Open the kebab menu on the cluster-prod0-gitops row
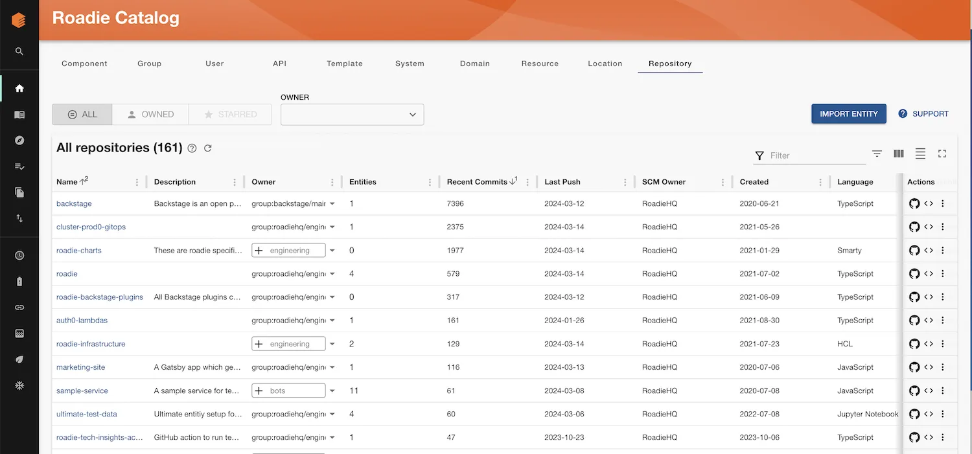This screenshot has height=454, width=972. point(943,227)
